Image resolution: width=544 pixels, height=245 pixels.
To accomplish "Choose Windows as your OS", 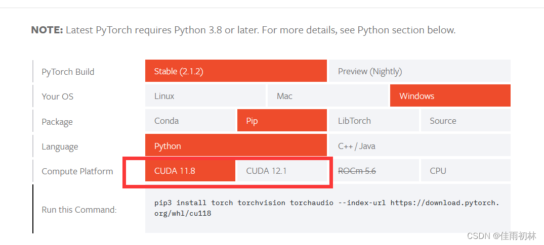I will (x=450, y=95).
